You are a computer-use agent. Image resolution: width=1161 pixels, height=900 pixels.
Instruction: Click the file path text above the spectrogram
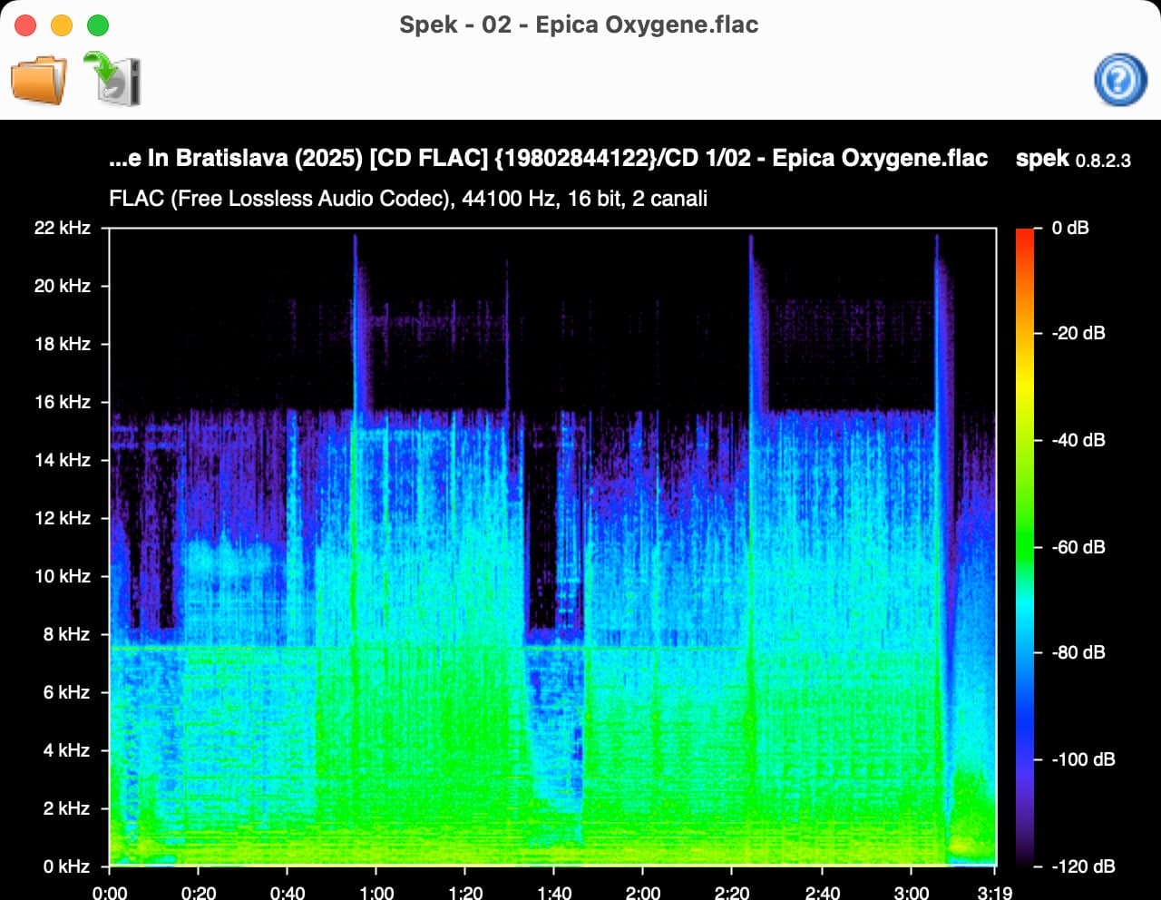tap(548, 158)
